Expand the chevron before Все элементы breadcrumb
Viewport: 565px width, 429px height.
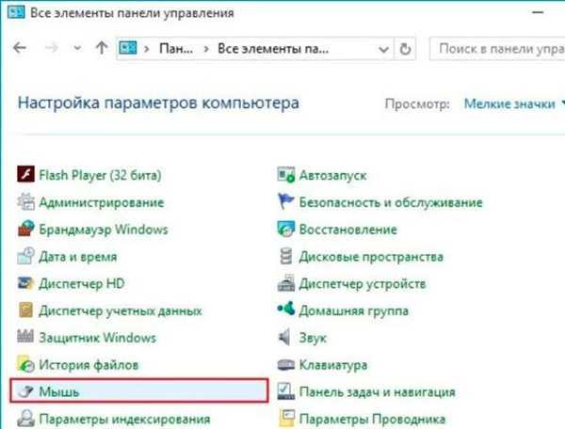tap(206, 49)
